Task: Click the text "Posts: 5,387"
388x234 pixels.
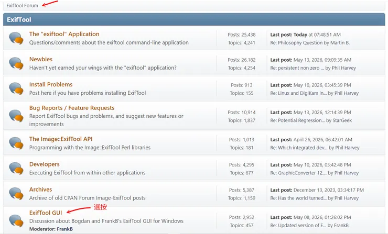Action: click(x=242, y=190)
